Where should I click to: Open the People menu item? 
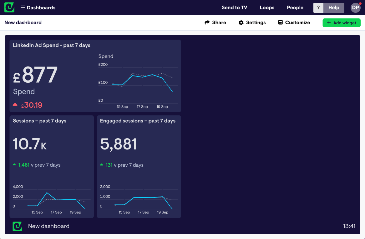click(295, 7)
